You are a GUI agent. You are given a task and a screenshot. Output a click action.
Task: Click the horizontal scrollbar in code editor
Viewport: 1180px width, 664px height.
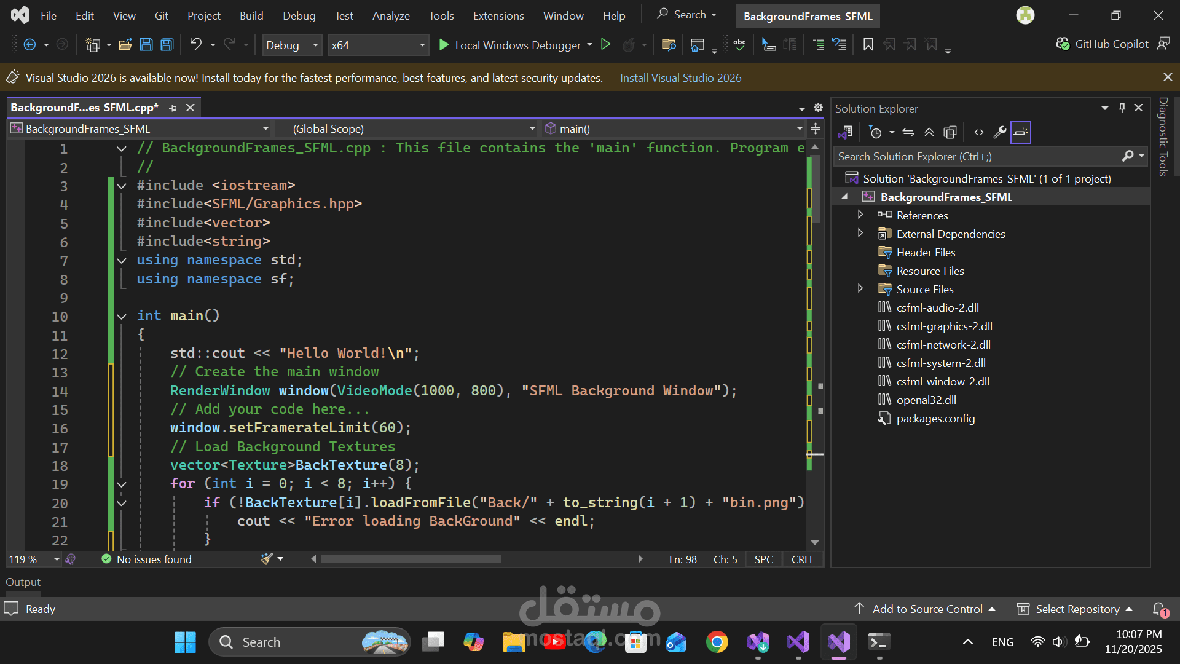[x=411, y=559]
